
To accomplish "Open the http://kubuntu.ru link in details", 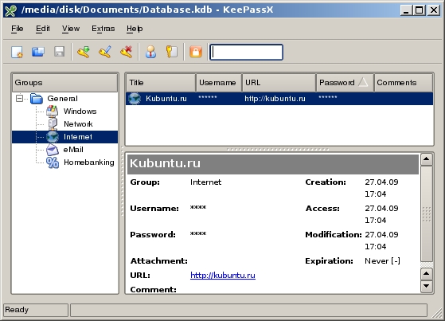I will (x=223, y=276).
